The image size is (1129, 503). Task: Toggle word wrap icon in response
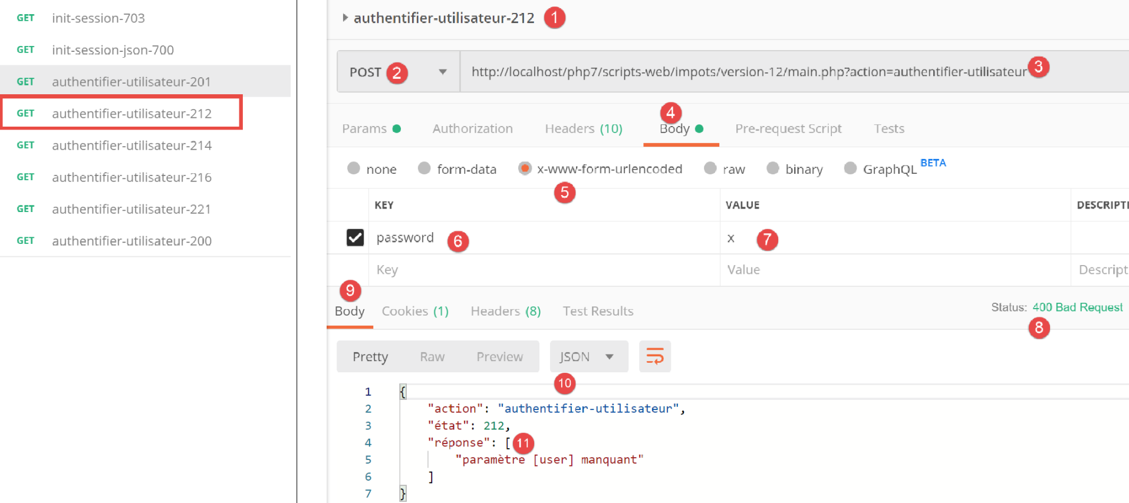click(654, 356)
